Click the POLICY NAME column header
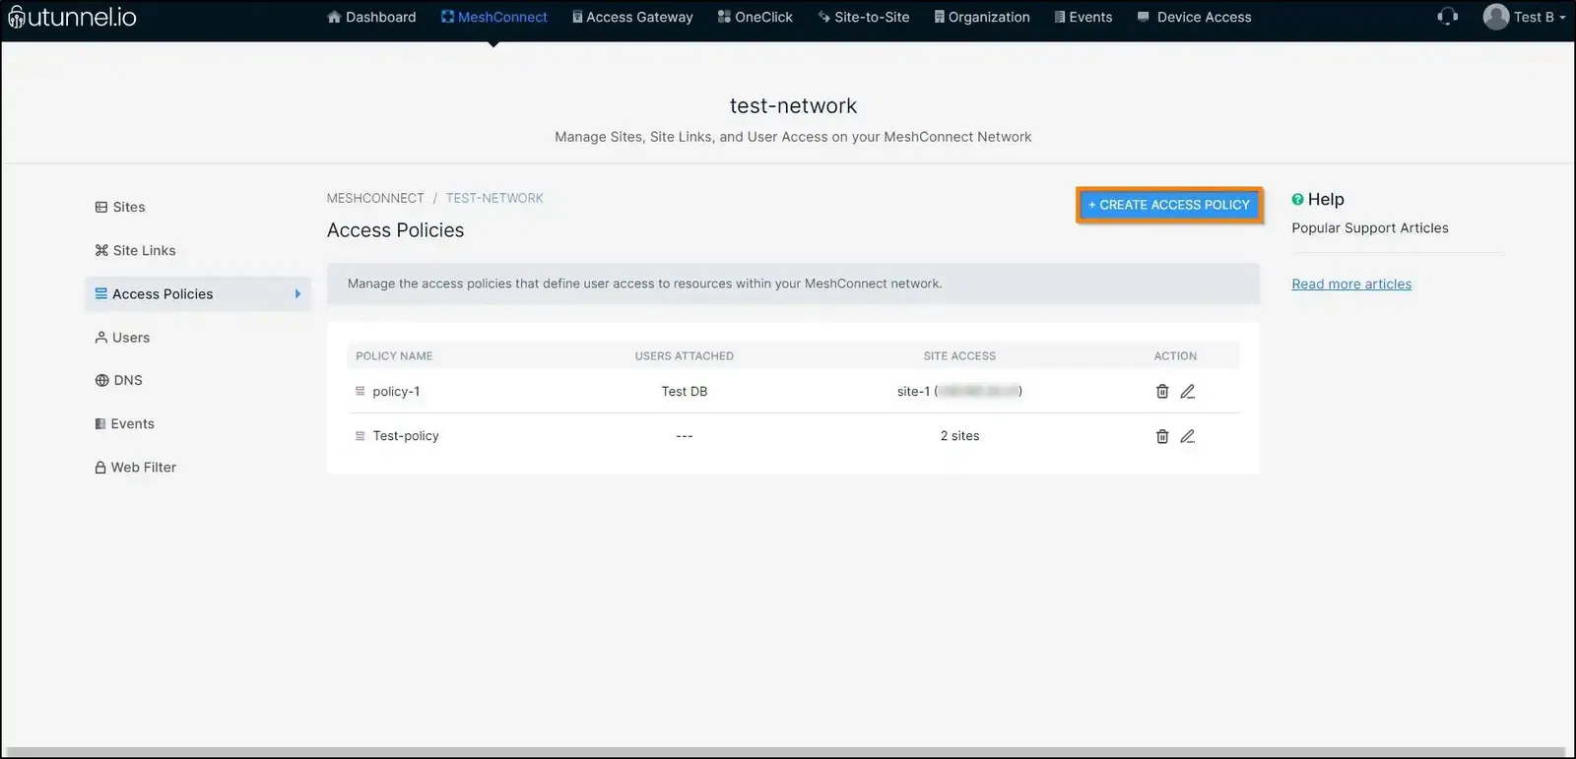 394,356
